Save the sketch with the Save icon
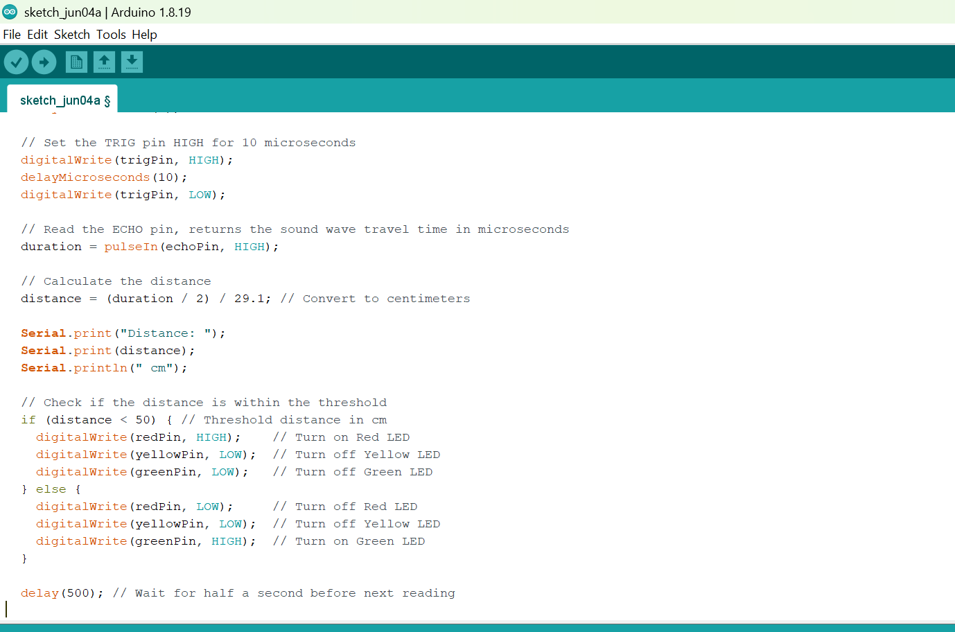This screenshot has height=632, width=955. tap(132, 62)
